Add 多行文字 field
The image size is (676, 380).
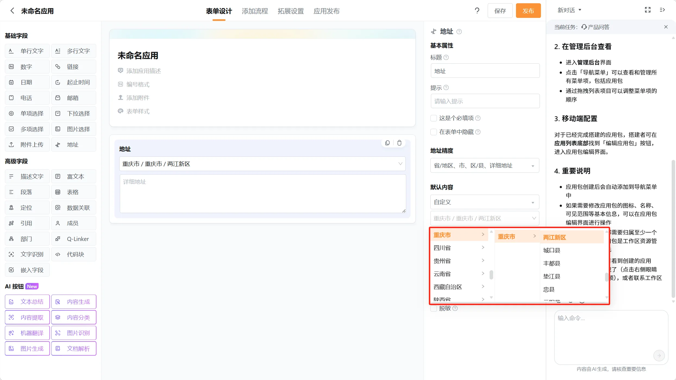point(74,51)
